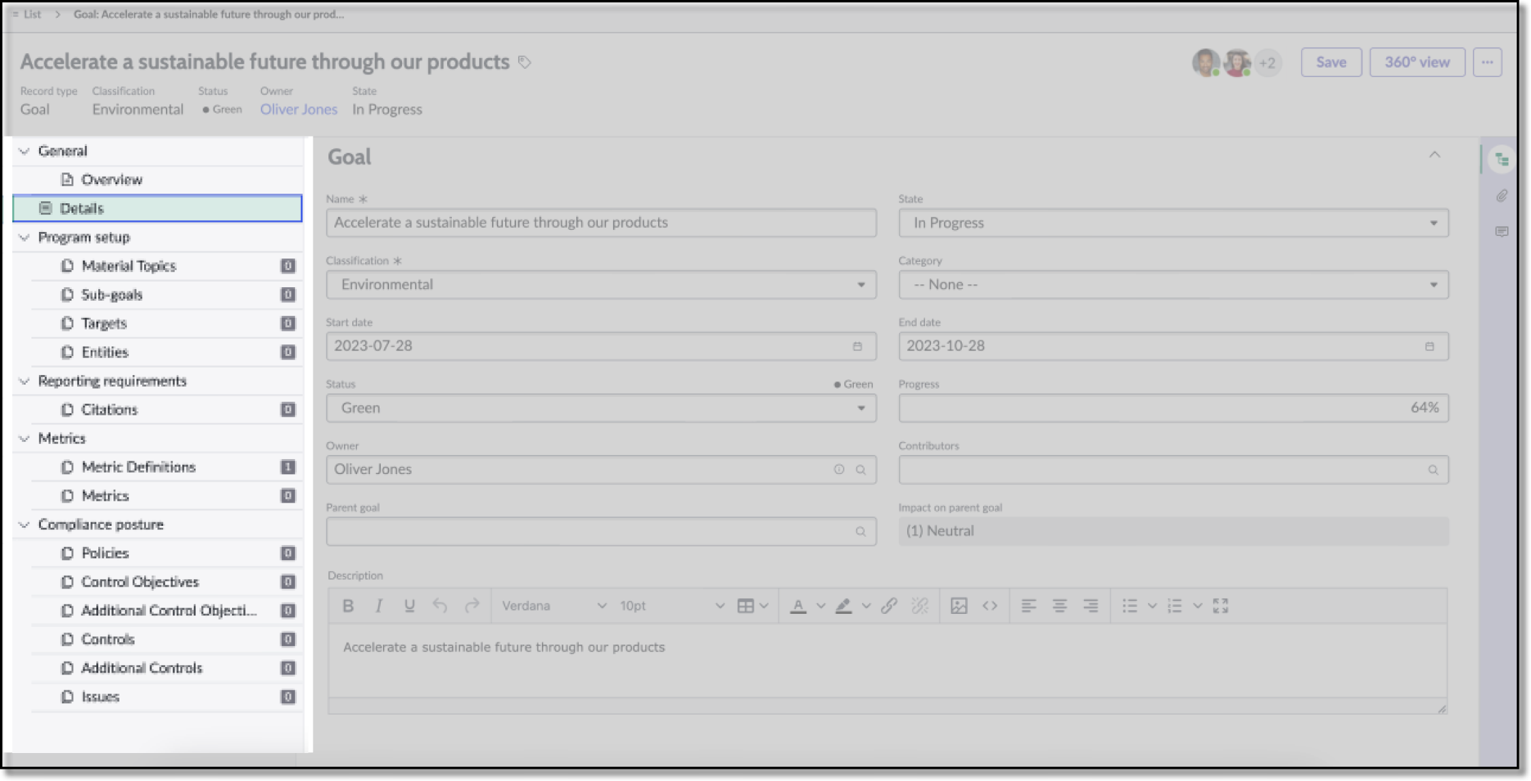Open attachments via the paperclip icon
The image size is (1531, 781).
[1501, 196]
